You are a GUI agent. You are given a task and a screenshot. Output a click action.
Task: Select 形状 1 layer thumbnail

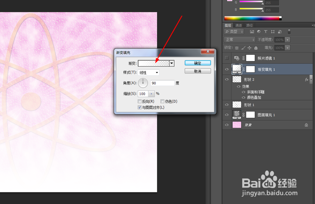(x=237, y=105)
